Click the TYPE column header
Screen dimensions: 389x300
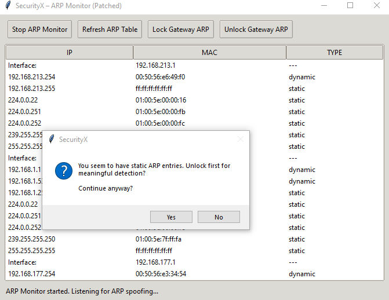pyautogui.click(x=335, y=52)
